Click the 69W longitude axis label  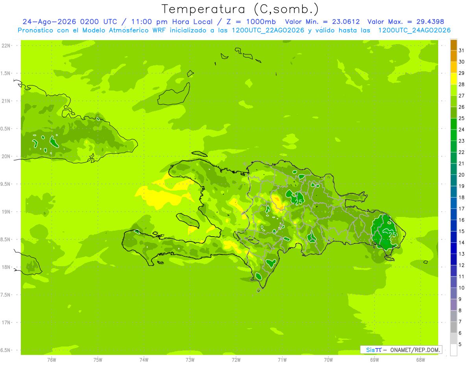pyautogui.click(x=374, y=360)
